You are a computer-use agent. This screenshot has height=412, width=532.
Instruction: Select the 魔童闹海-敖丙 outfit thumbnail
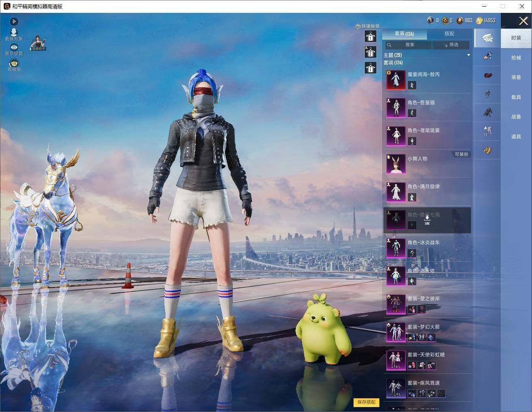(x=396, y=80)
